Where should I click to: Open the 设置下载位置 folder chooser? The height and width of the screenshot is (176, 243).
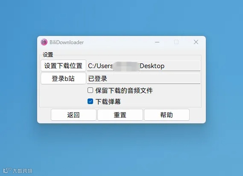[x=63, y=66]
